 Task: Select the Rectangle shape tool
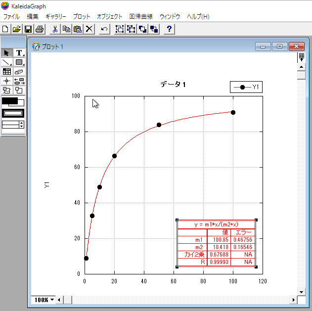pos(19,62)
